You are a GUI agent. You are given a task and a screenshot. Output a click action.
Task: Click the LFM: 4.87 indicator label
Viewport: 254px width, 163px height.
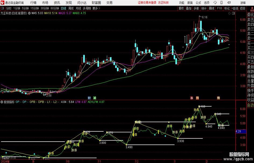pyautogui.click(x=81, y=102)
